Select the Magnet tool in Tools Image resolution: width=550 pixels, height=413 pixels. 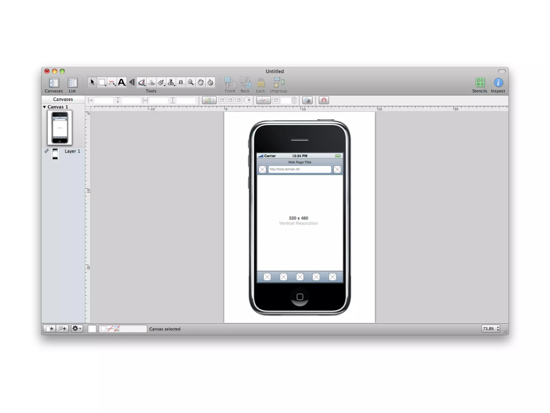[x=181, y=82]
